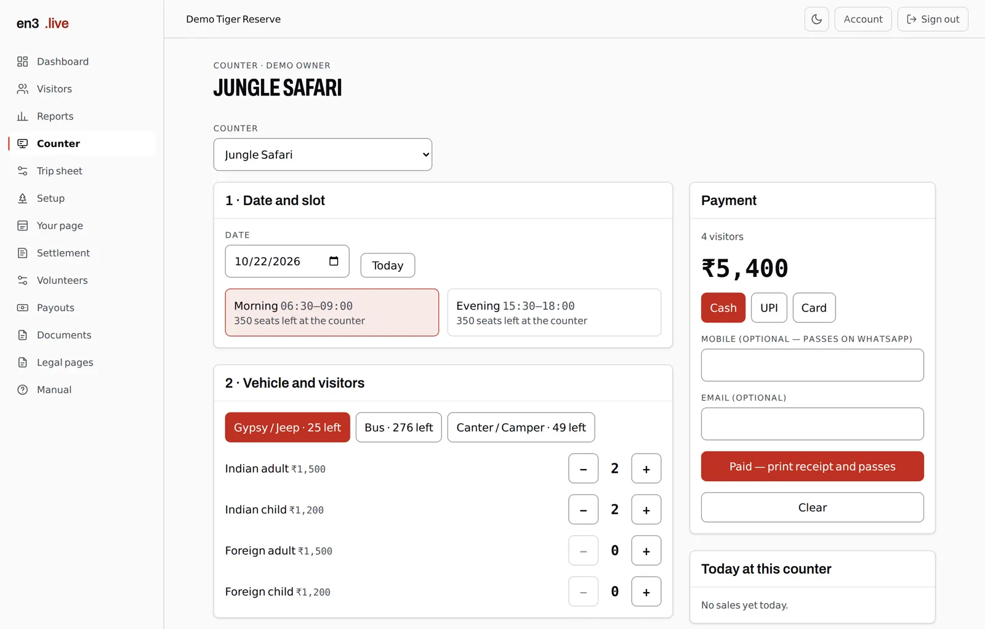Select Cash payment method
Screen dimensions: 985x629
723,308
